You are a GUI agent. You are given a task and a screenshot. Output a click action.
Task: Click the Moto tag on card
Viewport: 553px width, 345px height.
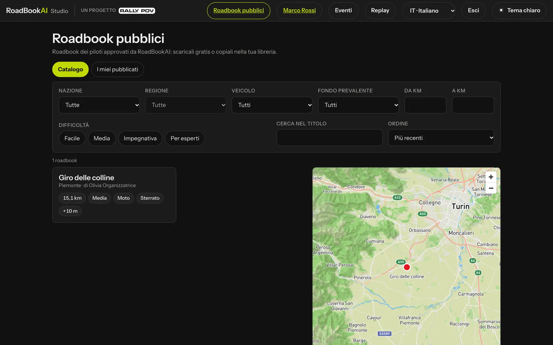point(123,198)
